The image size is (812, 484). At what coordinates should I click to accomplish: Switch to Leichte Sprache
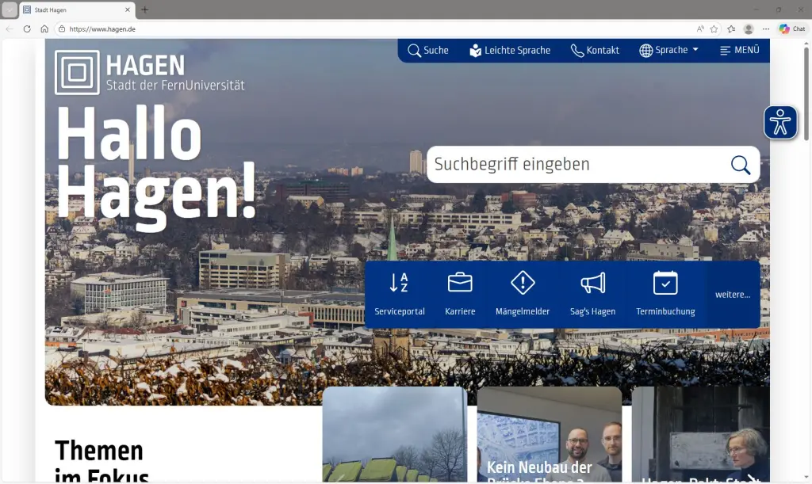[511, 50]
